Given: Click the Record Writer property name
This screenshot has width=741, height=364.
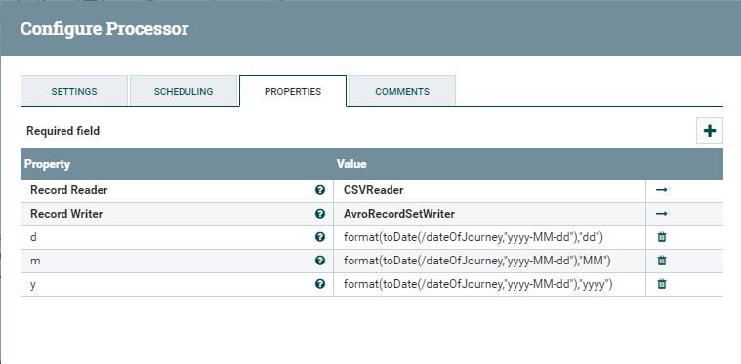Looking at the screenshot, I should [66, 214].
